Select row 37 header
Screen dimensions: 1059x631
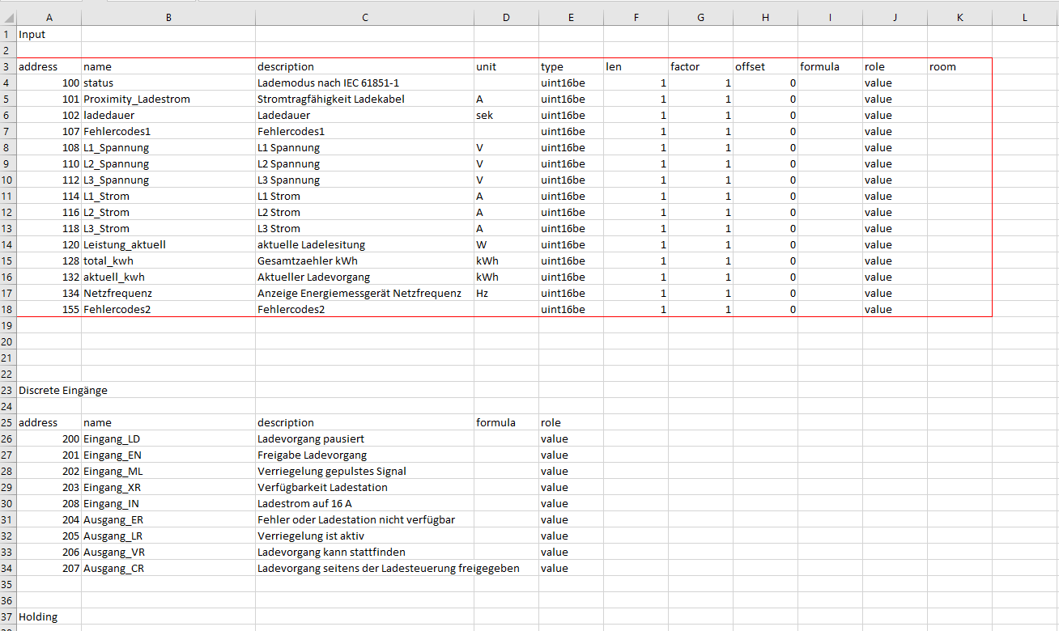point(8,616)
